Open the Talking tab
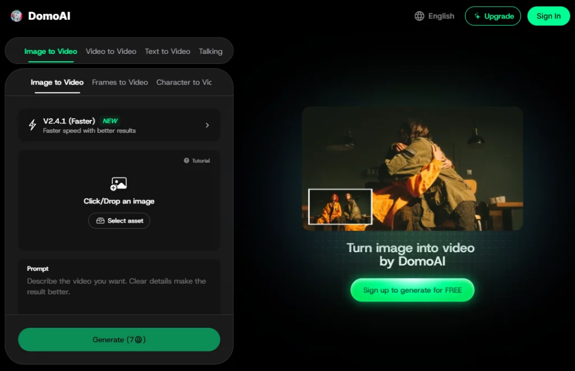The image size is (575, 371). [x=211, y=52]
